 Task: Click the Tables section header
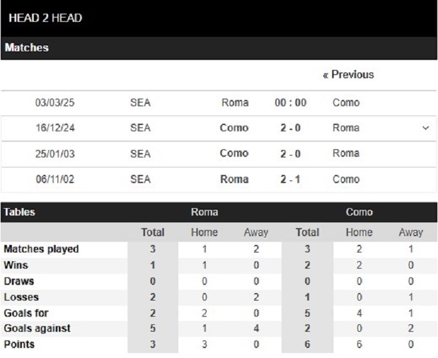tap(19, 212)
